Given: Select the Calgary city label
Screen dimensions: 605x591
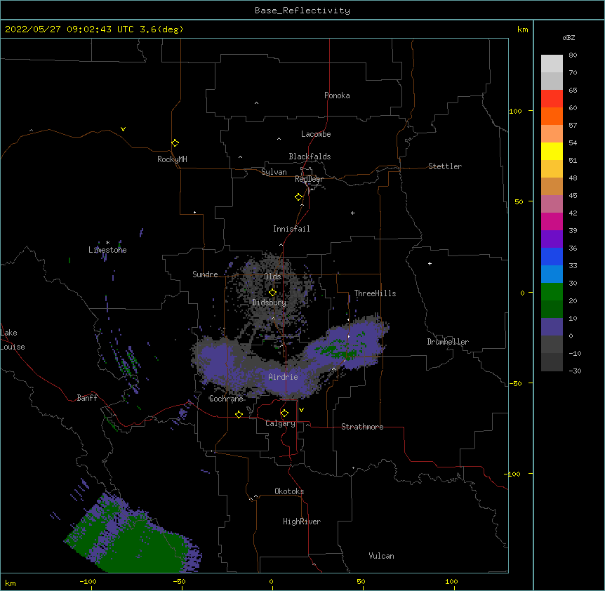Looking at the screenshot, I should click(280, 423).
